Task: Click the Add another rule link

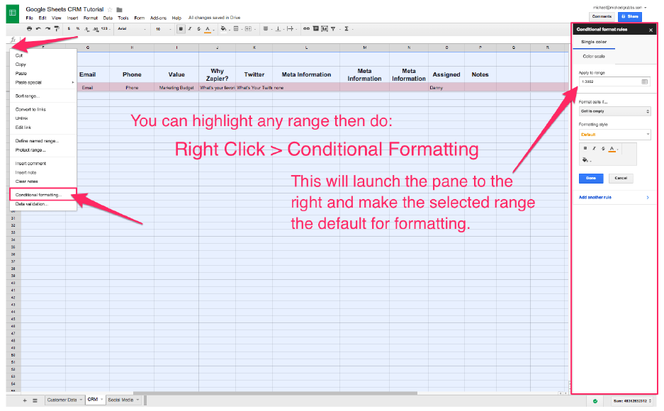Action: 595,197
